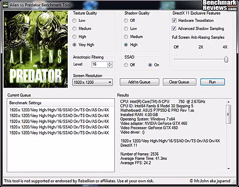Click the Results scrollbar thumb
This screenshot has height=187, width=239.
[x=229, y=114]
